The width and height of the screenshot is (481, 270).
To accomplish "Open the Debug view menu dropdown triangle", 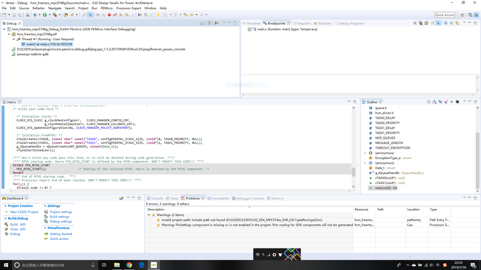I will click(x=224, y=23).
